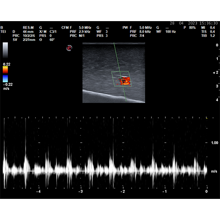Click the blue negative velocity color bar
Screen dimensions: 220x220
point(5,79)
